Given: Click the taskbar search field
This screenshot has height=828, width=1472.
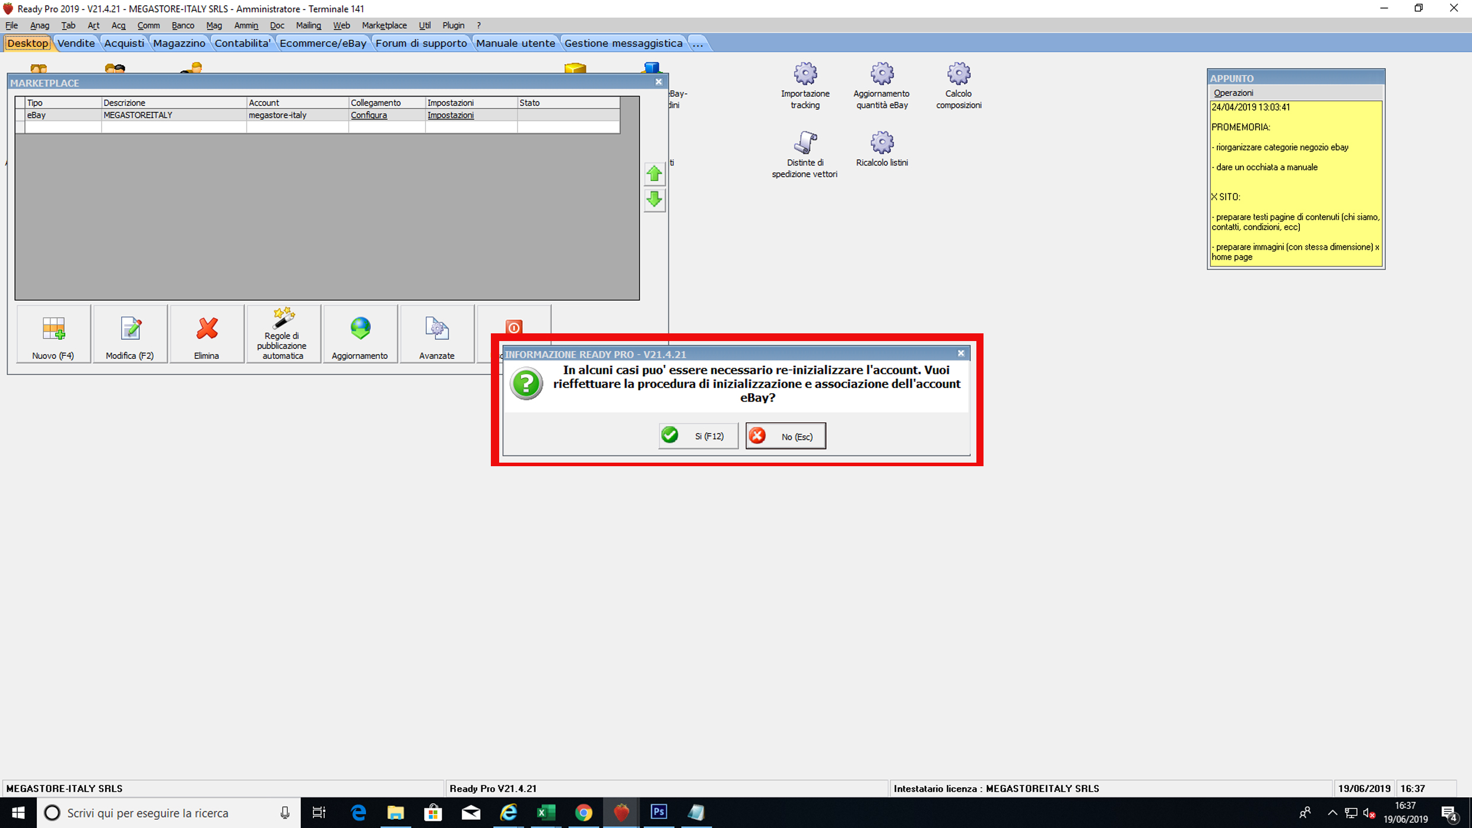Looking at the screenshot, I should pos(169,813).
